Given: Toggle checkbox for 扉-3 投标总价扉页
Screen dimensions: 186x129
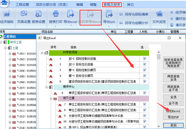Looking at the screenshot, I should pos(145,76).
